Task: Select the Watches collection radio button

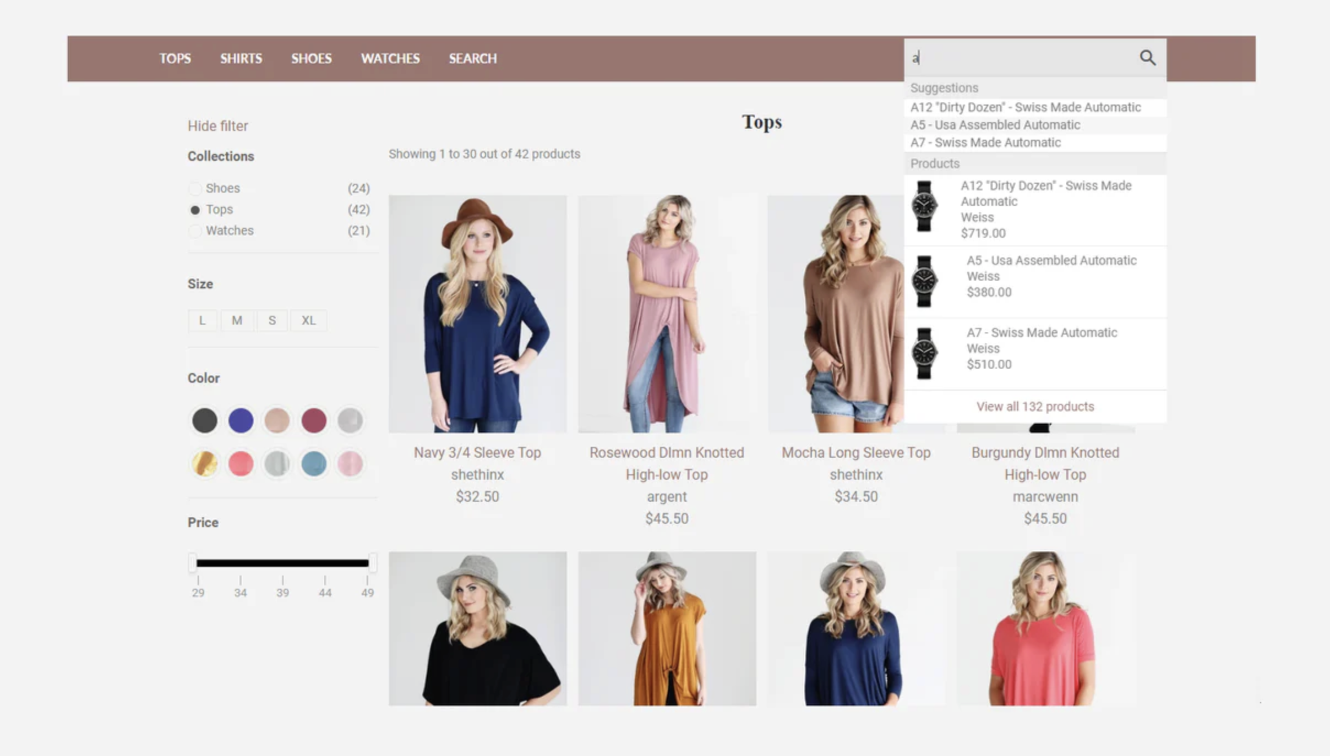Action: [x=194, y=231]
